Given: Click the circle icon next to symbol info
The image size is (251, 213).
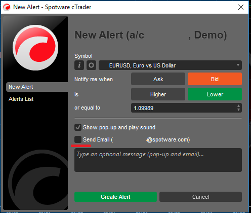Looking at the screenshot, I should (91, 65).
